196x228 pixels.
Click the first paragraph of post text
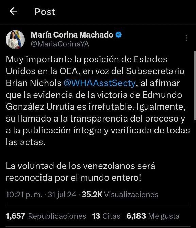[98, 101]
